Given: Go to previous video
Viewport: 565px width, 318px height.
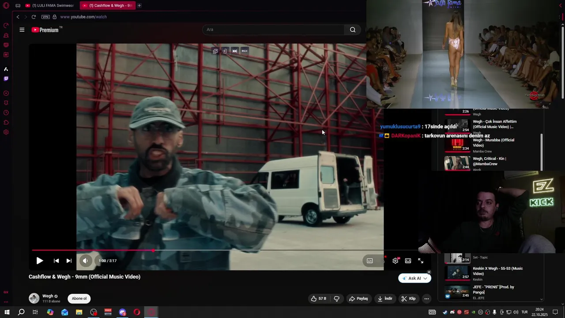Looking at the screenshot, I should click(56, 261).
